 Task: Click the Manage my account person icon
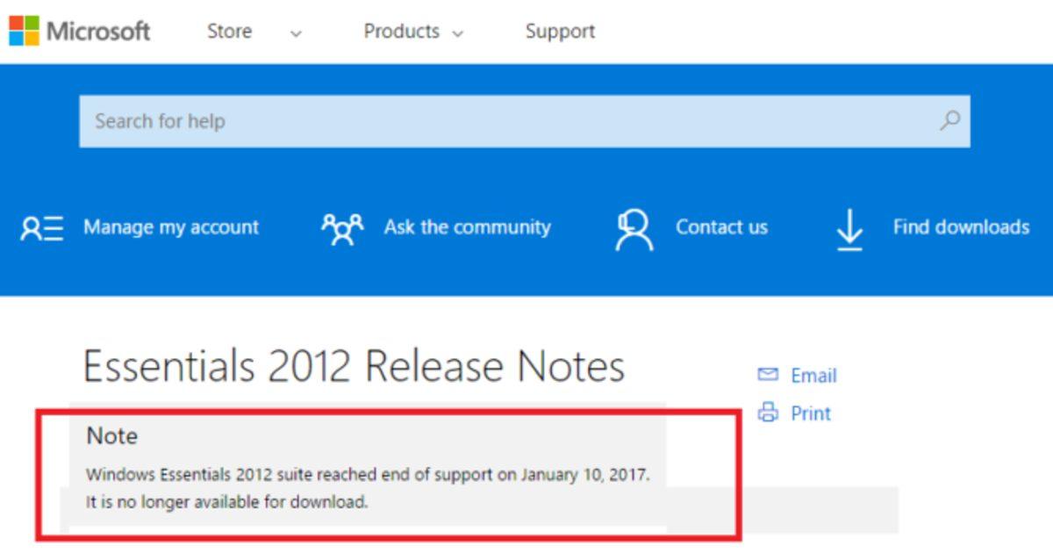[42, 228]
